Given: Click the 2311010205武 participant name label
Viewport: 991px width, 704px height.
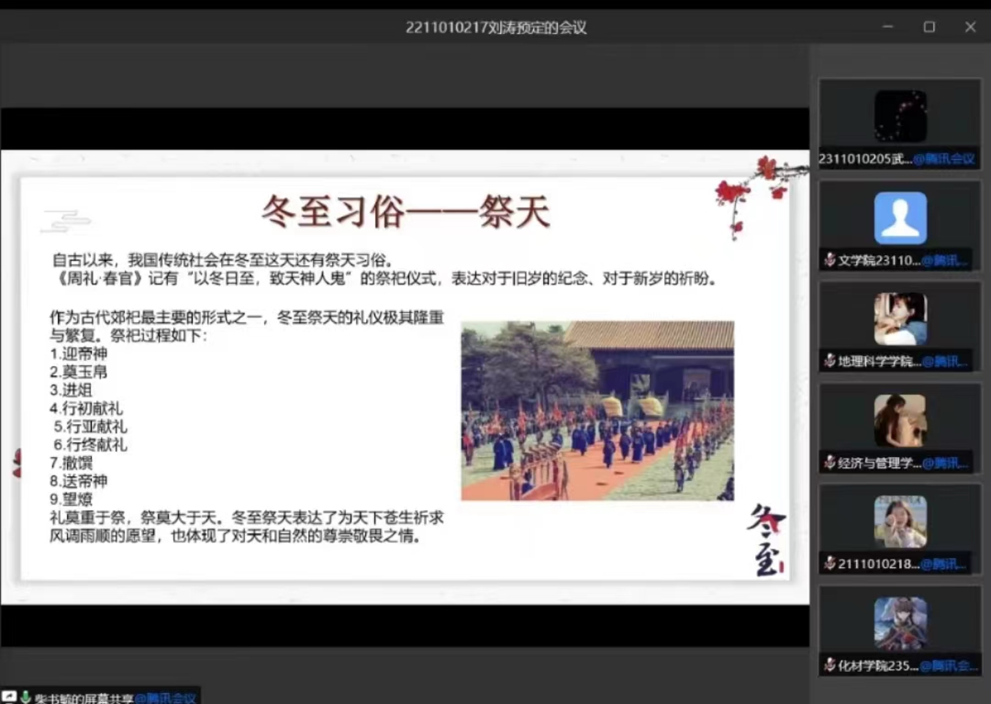Looking at the screenshot, I should click(865, 159).
